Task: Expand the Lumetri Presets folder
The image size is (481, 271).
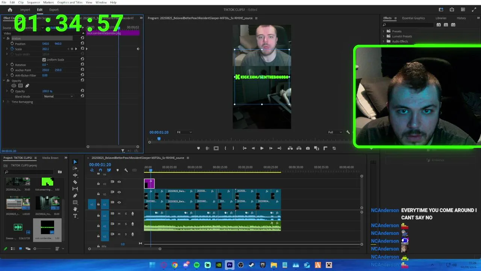Action: (x=384, y=37)
